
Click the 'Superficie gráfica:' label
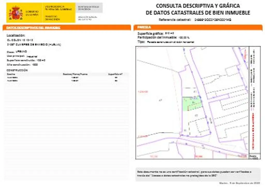(150, 33)
